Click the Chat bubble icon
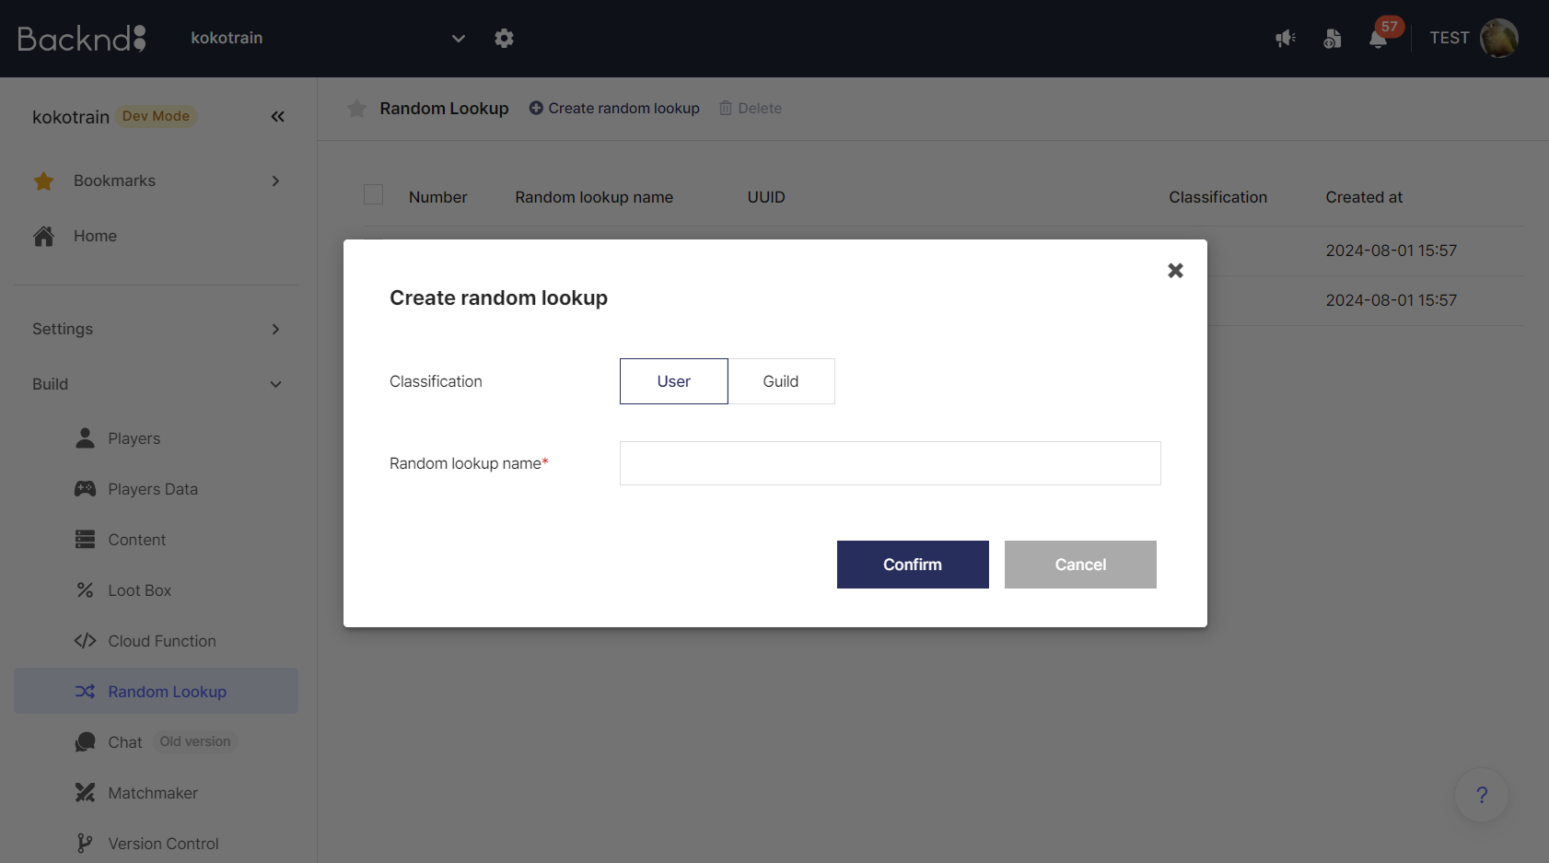1549x863 pixels. coord(85,742)
